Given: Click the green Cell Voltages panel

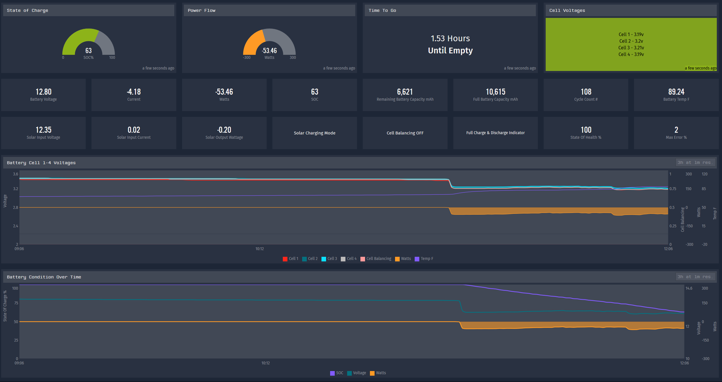Looking at the screenshot, I should tap(631, 44).
